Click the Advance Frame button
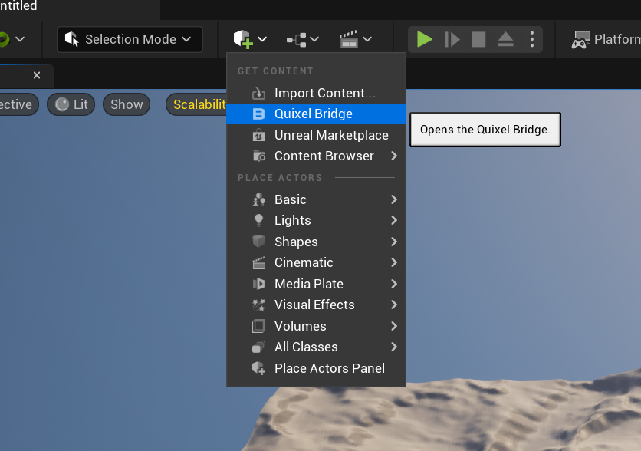Image resolution: width=641 pixels, height=451 pixels. (452, 40)
